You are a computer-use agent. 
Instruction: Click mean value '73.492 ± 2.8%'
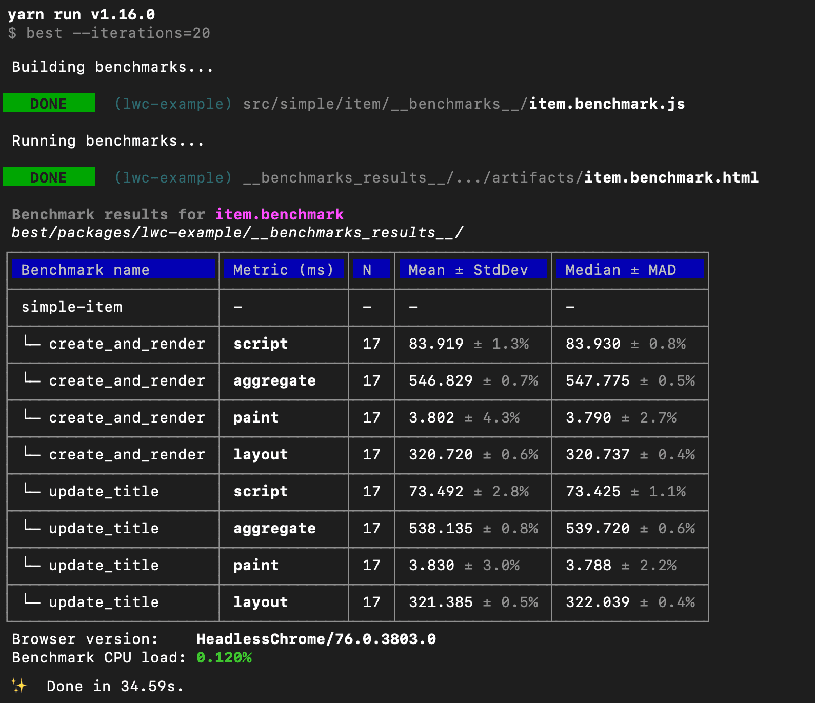(469, 491)
